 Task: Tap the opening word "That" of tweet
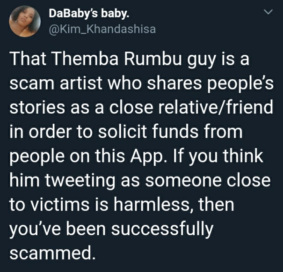29,60
